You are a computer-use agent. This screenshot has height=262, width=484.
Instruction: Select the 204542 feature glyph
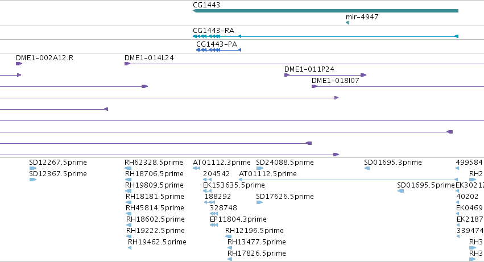(x=208, y=180)
